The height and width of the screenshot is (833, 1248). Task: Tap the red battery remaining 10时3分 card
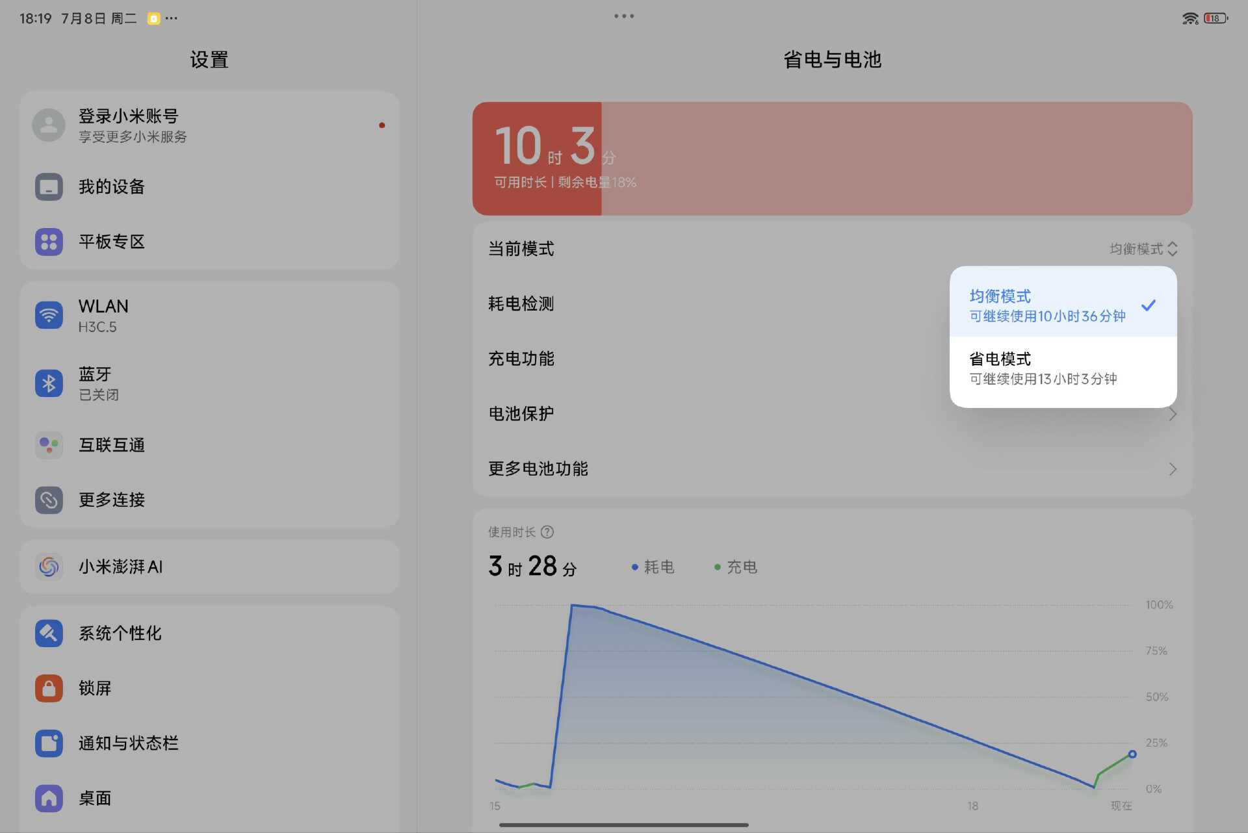[832, 159]
